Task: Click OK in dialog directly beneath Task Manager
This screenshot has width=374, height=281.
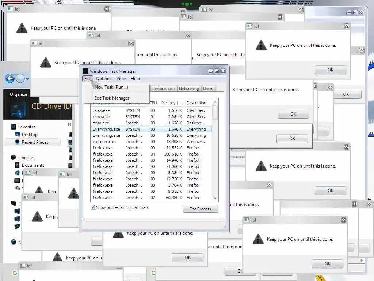Action: pos(188,257)
